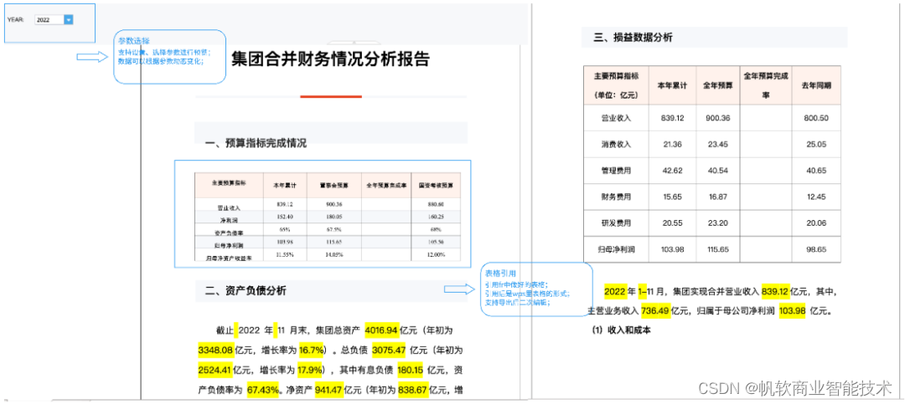Click the 国资考核预算 column header
The image size is (905, 404).
click(x=436, y=185)
